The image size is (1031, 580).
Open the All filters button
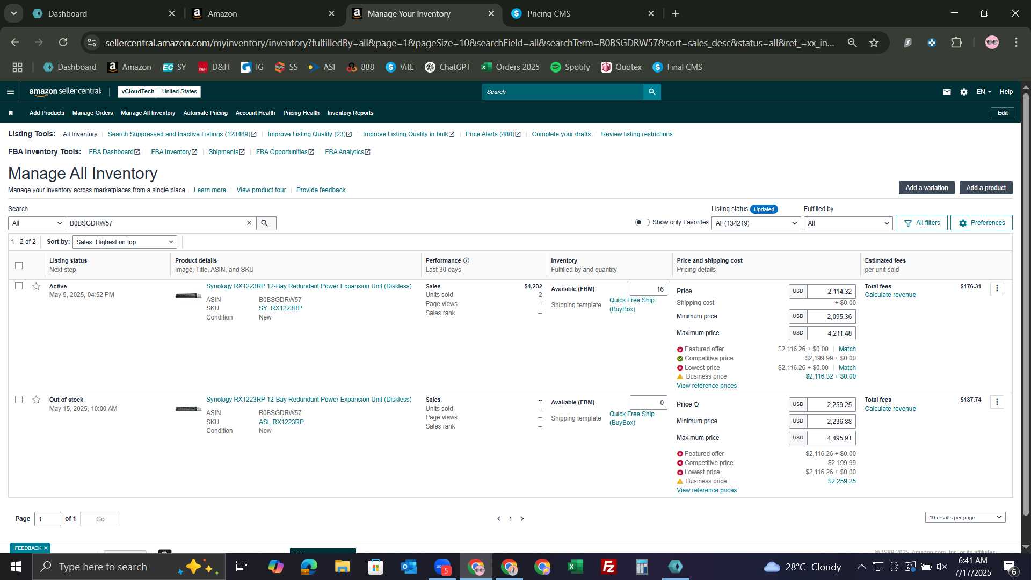pos(921,223)
